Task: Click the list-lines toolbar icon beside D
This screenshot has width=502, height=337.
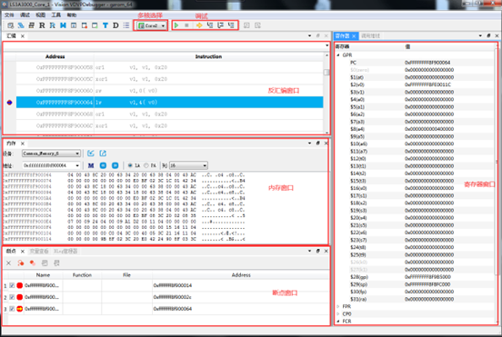Action: [126, 25]
